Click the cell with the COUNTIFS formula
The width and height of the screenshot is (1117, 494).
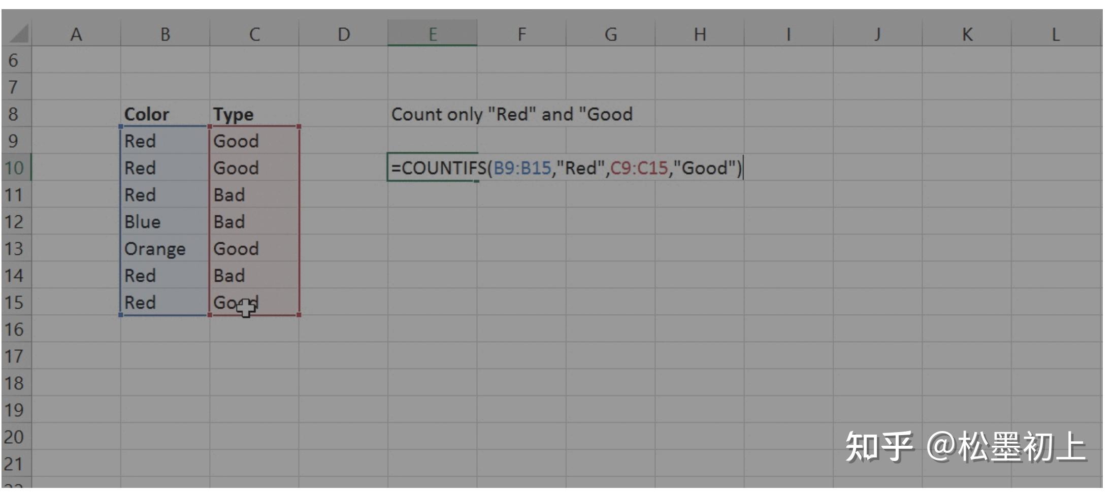432,168
